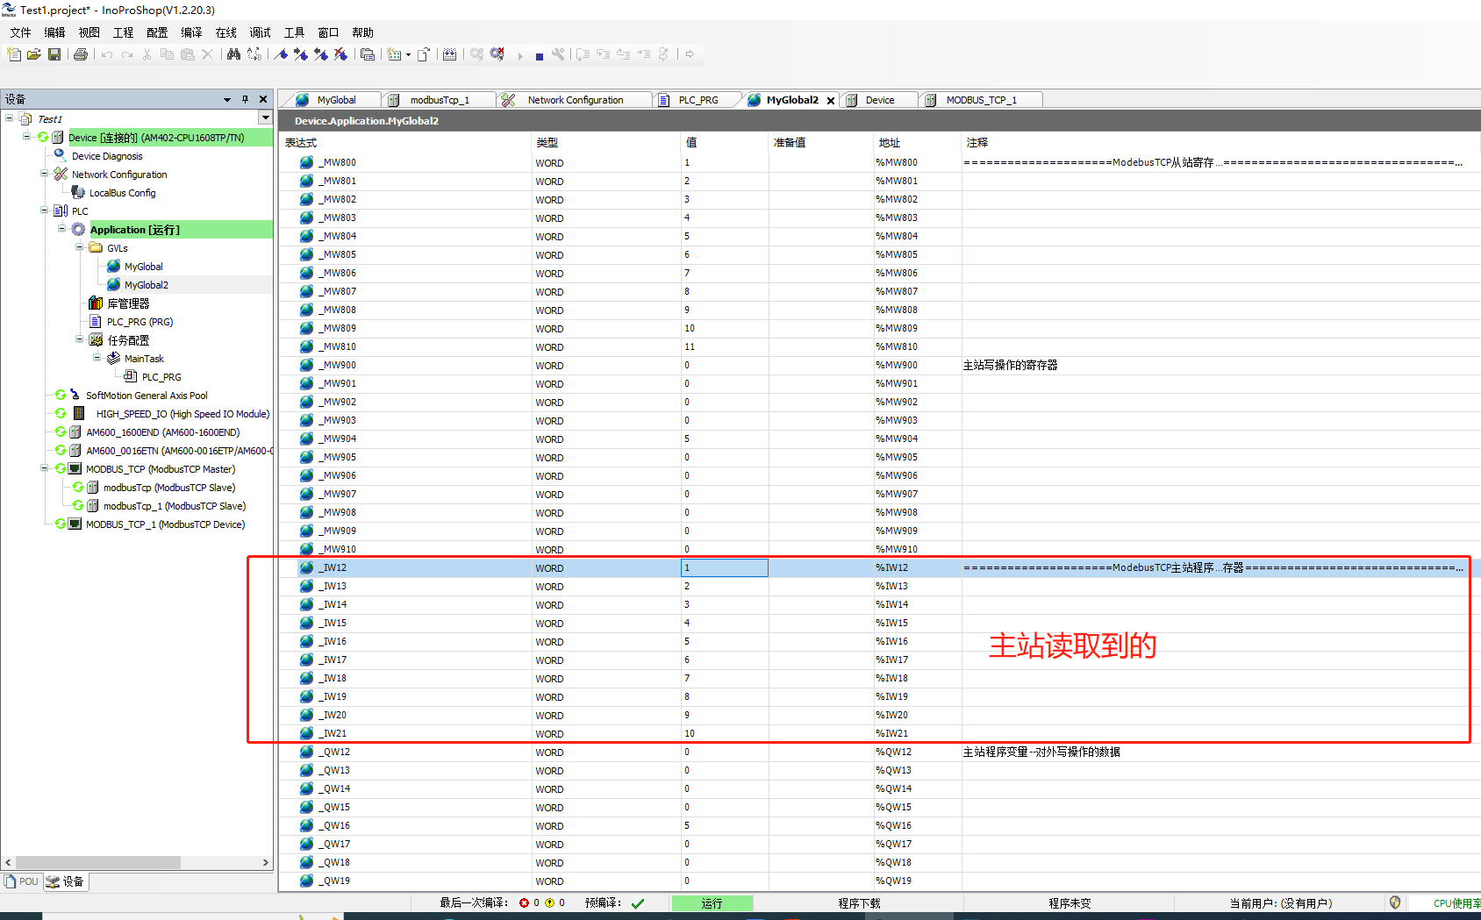Click the logout gear icon with red X
Viewport: 1481px width, 920px height.
pyautogui.click(x=497, y=54)
